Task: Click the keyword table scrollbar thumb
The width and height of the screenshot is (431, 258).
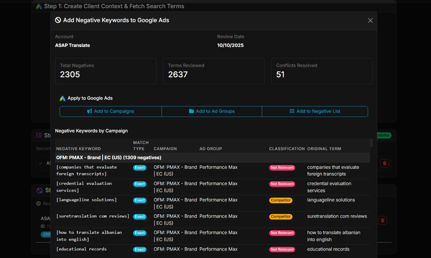Action: [x=371, y=143]
